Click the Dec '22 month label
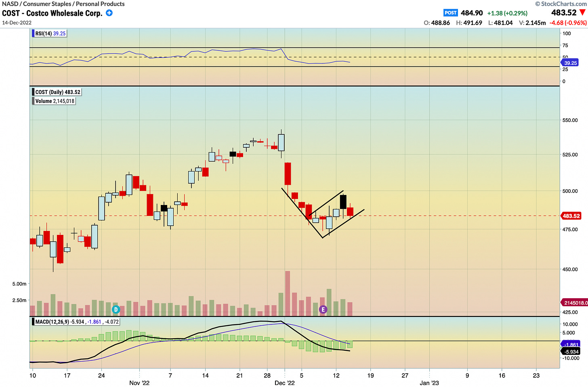This screenshot has height=387, width=588. [x=285, y=383]
